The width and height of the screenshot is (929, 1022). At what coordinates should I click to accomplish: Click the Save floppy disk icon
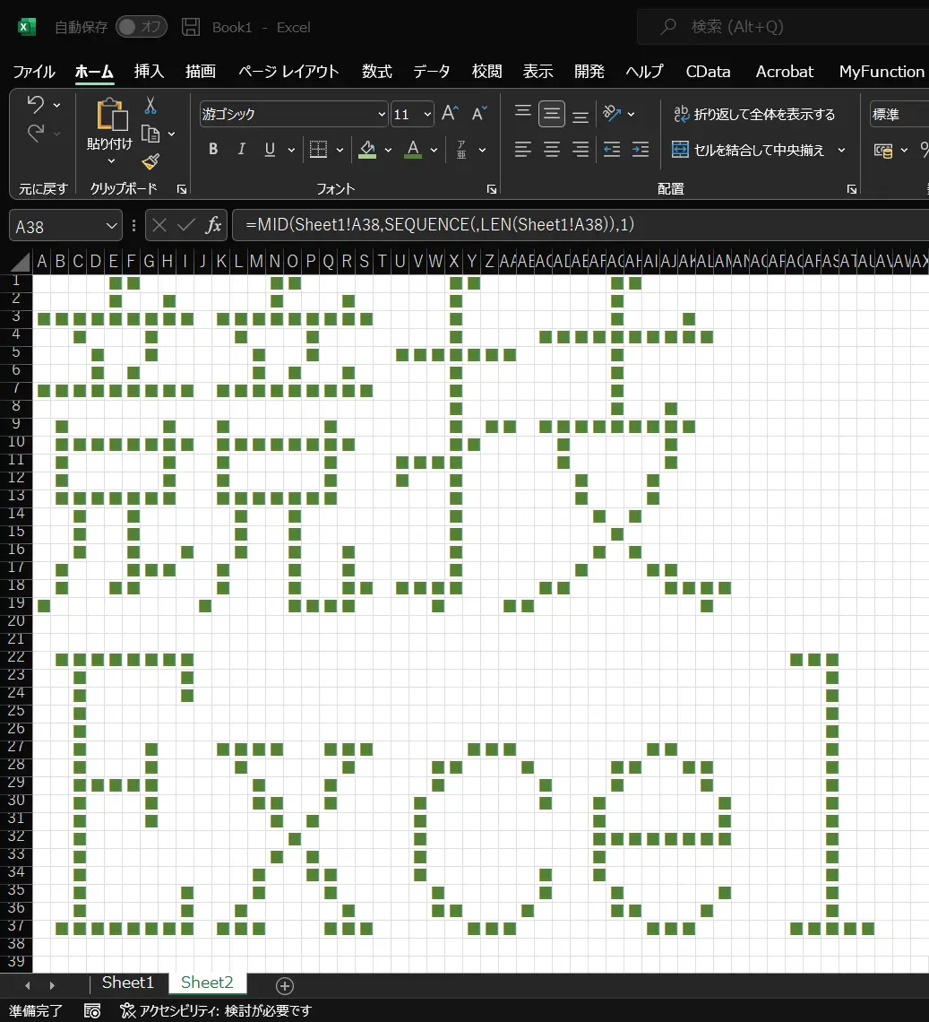click(191, 27)
